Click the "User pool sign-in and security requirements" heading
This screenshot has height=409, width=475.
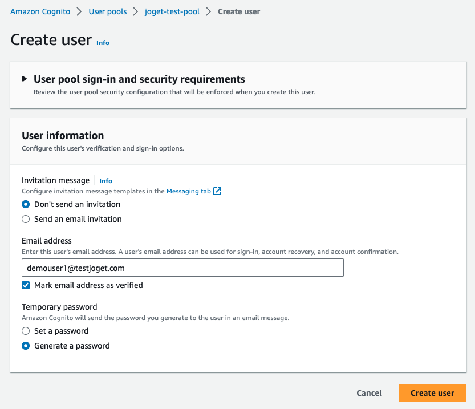(x=139, y=79)
